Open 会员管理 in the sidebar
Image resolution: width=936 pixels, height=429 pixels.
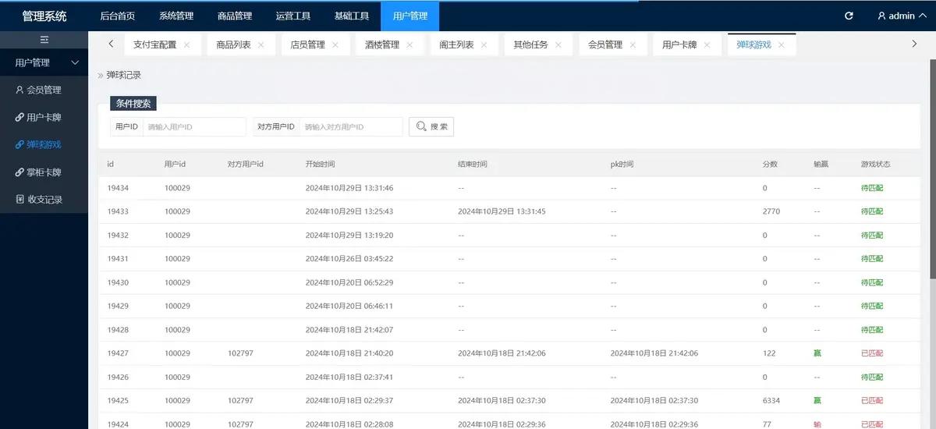pos(44,90)
